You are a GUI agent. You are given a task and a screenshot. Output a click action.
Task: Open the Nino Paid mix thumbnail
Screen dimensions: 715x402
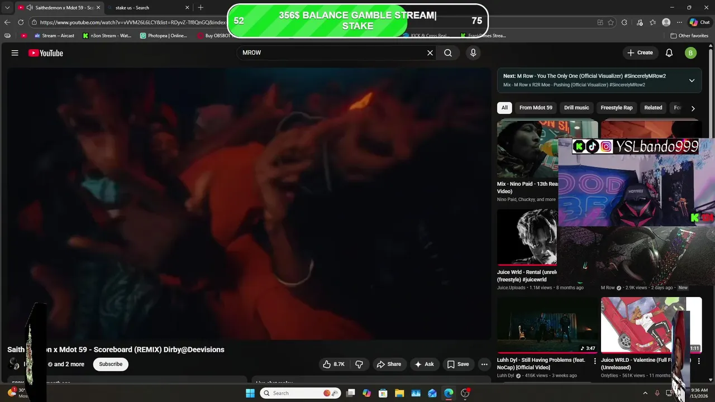click(527, 149)
